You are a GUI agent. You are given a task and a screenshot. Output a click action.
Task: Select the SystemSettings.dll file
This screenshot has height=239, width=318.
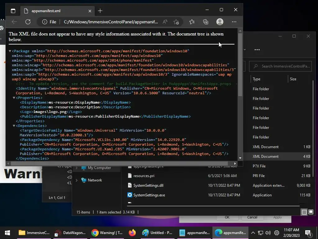[148, 185]
